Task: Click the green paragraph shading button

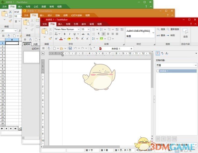Action: 101,38
